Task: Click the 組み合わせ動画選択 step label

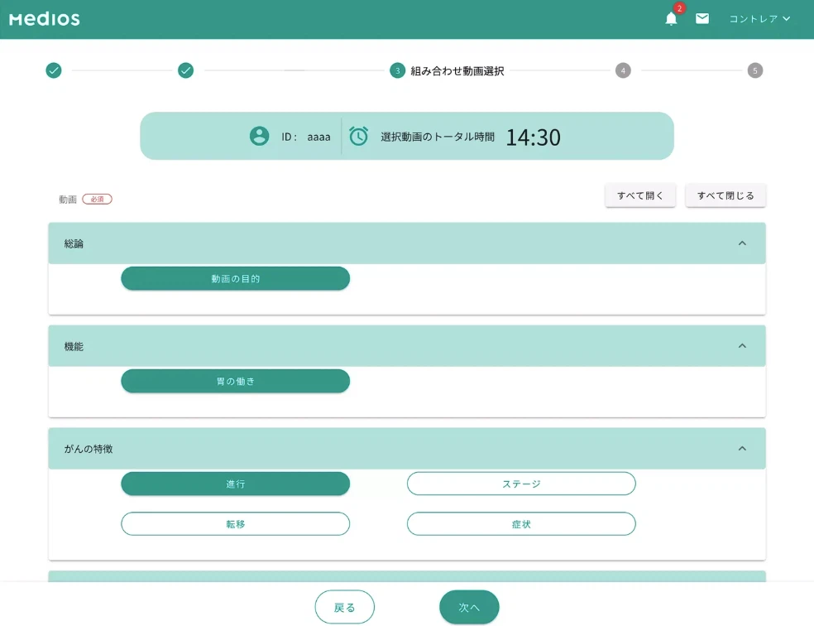Action: [457, 70]
